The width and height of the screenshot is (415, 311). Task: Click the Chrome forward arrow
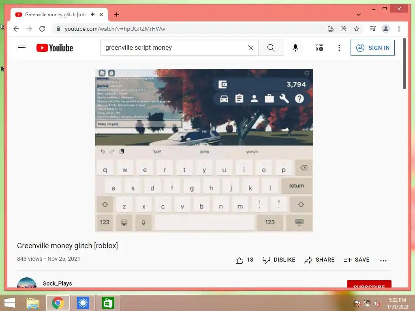click(29, 29)
